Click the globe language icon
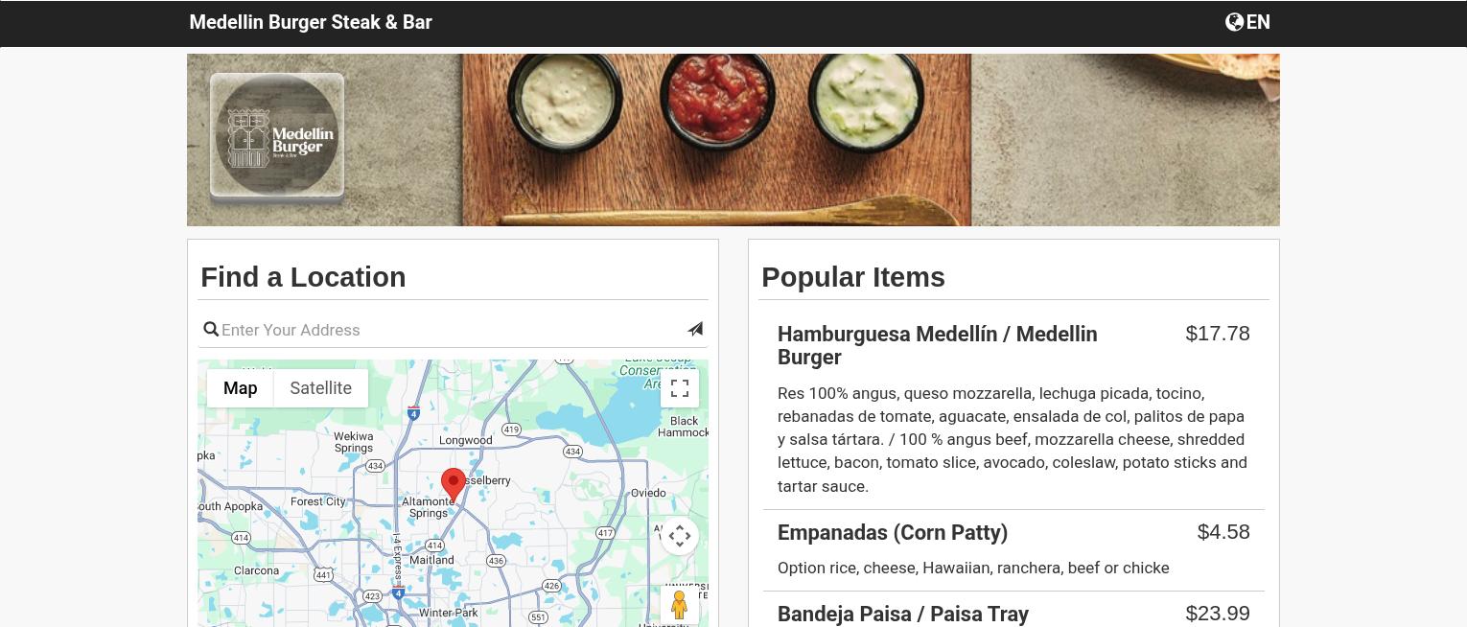This screenshot has height=627, width=1467. (x=1234, y=22)
